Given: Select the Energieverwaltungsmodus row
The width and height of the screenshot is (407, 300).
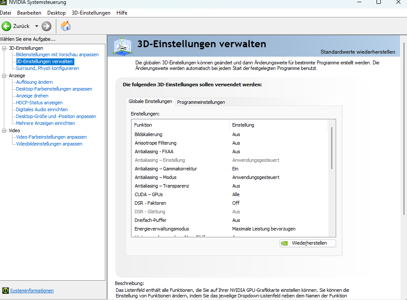Looking at the screenshot, I should pyautogui.click(x=230, y=229).
